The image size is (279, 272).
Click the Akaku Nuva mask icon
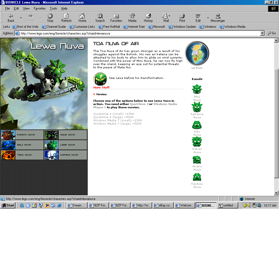(x=197, y=160)
